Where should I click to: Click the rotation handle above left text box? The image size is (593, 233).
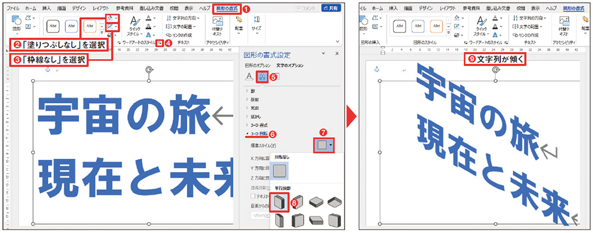[x=148, y=70]
